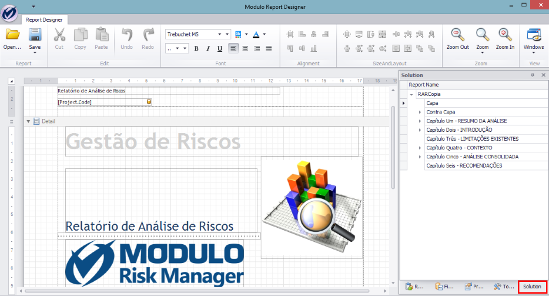Image resolution: width=549 pixels, height=296 pixels.
Task: Center the control horizontally in the band
Action: click(x=396, y=48)
